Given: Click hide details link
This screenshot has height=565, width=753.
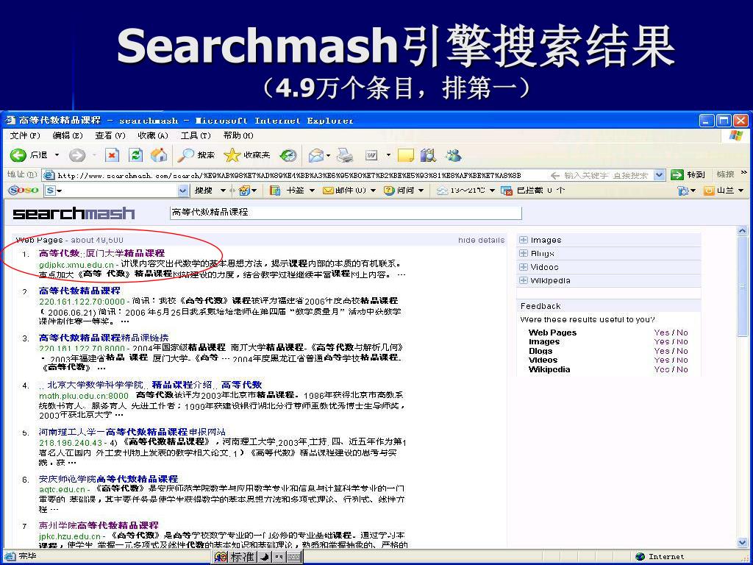Looking at the screenshot, I should click(x=481, y=240).
